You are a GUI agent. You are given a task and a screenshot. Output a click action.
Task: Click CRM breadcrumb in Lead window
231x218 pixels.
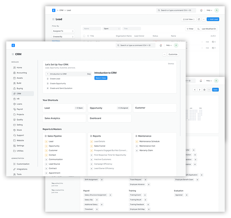[x=61, y=10]
